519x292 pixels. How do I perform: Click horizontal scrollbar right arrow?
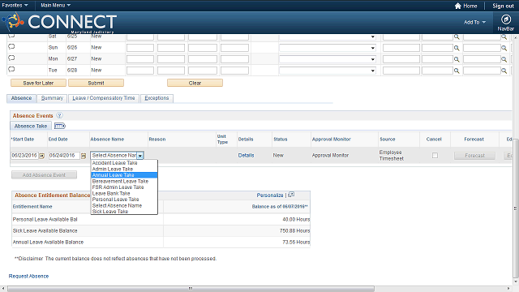click(508, 289)
